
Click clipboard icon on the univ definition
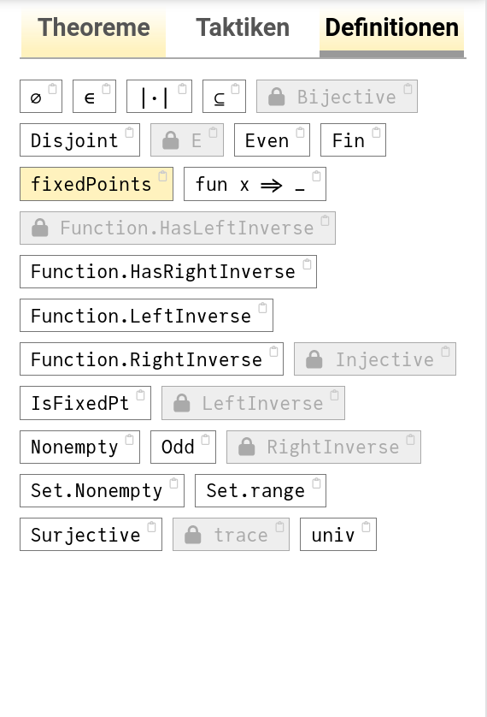(x=366, y=527)
